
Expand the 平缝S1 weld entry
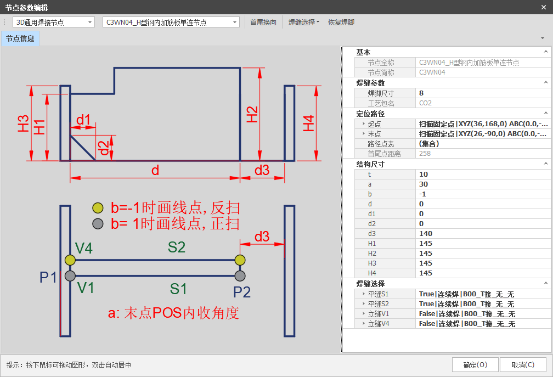[363, 294]
